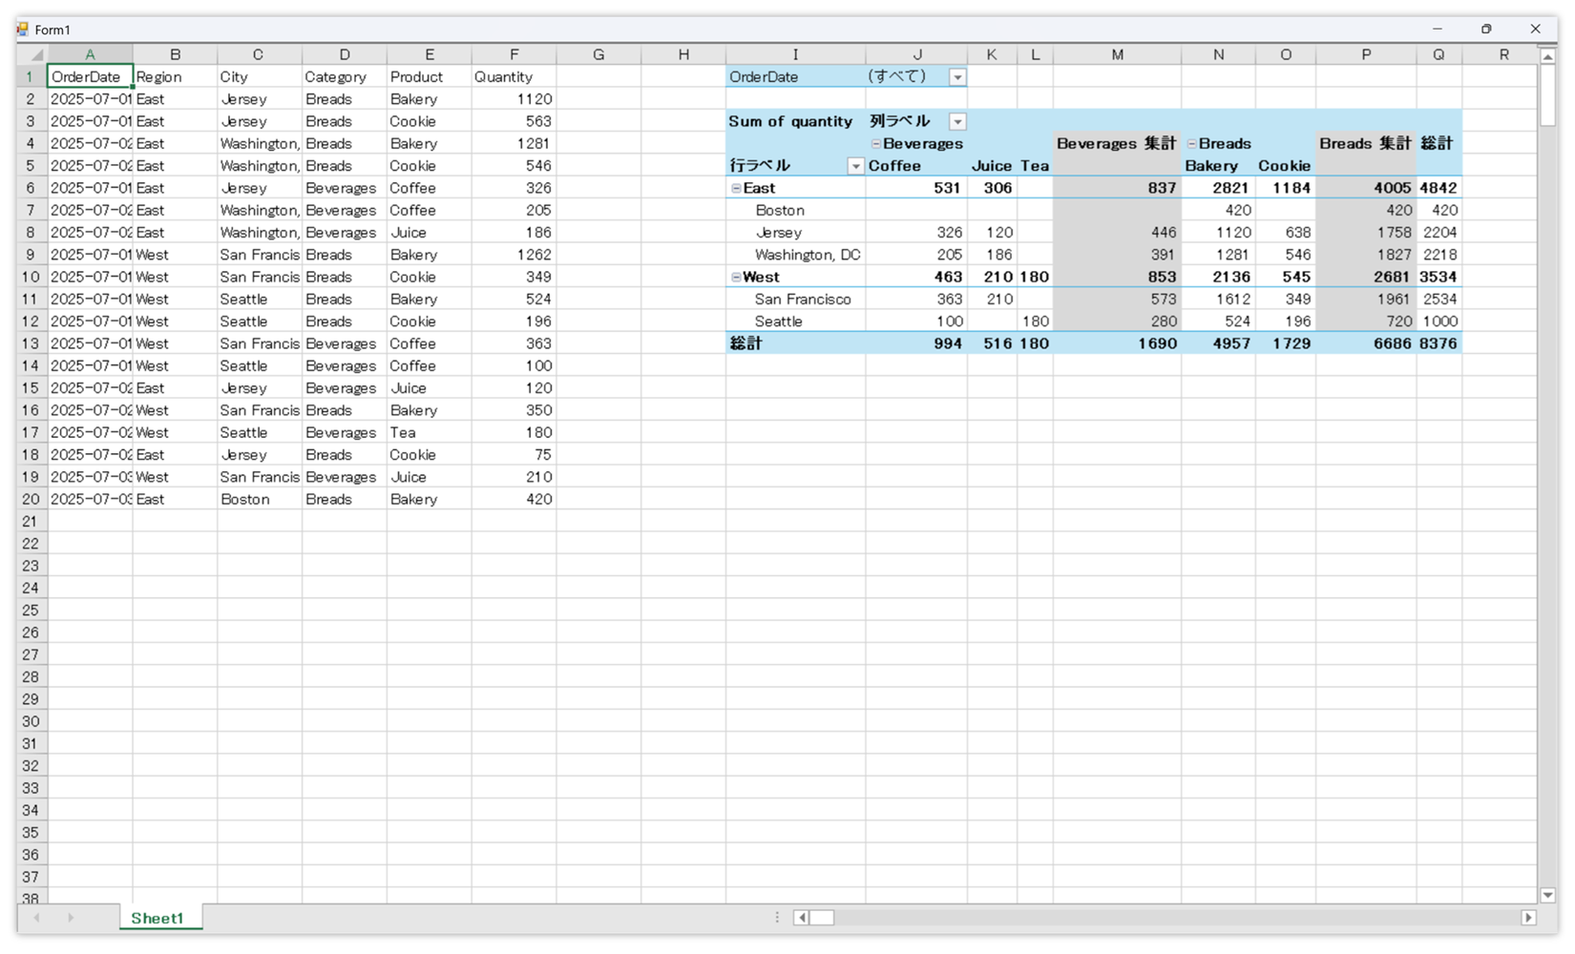Click the 'Sum of quantity' pivot label

pos(795,121)
